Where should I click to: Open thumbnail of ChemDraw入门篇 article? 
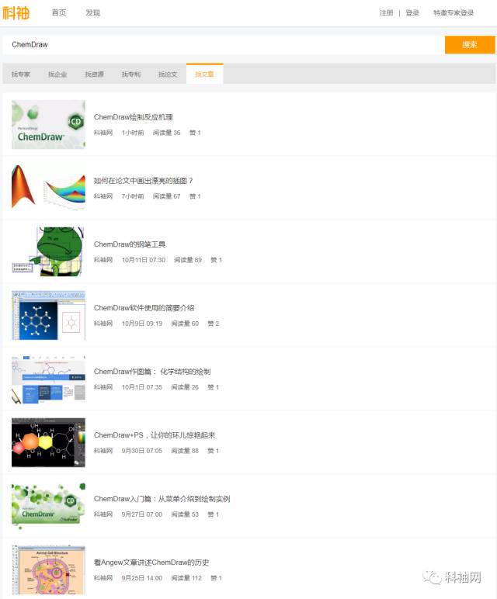tap(48, 506)
